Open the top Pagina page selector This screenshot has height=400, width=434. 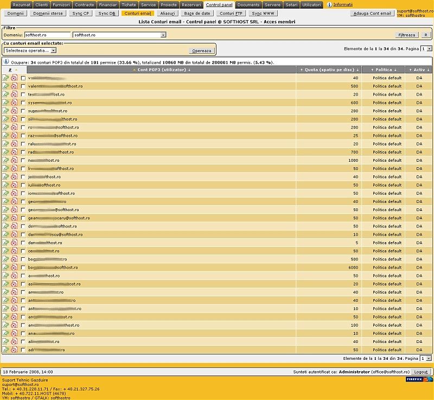(x=426, y=49)
